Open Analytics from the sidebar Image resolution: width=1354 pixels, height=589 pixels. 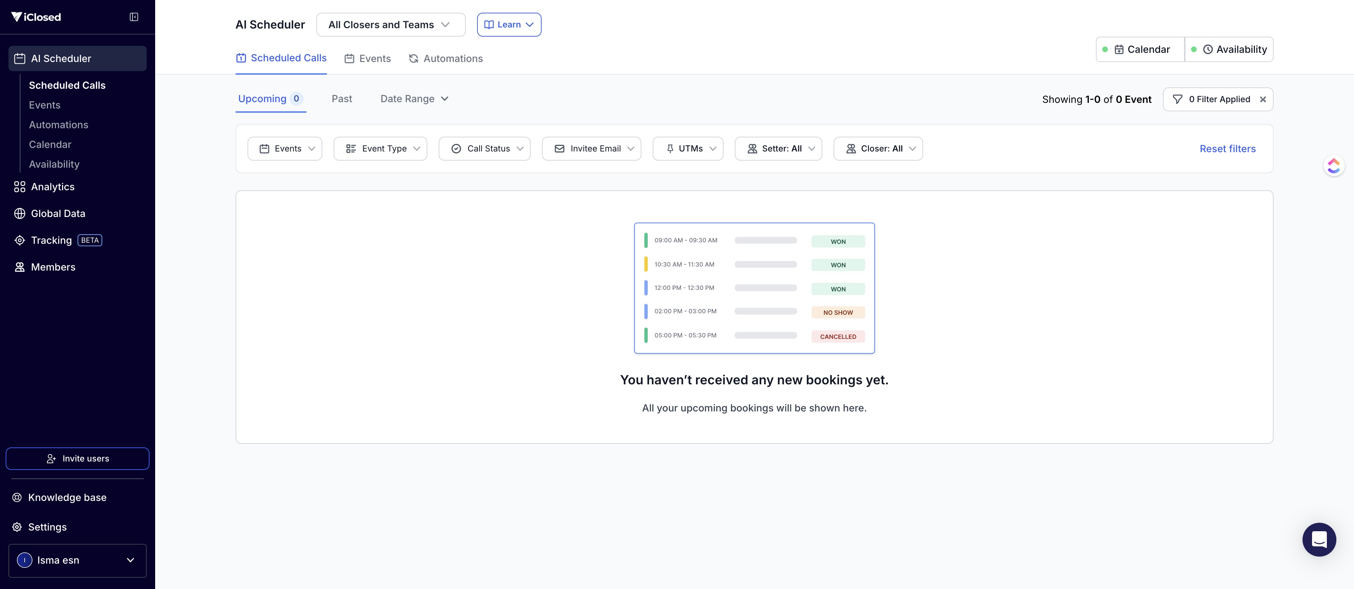pos(53,187)
